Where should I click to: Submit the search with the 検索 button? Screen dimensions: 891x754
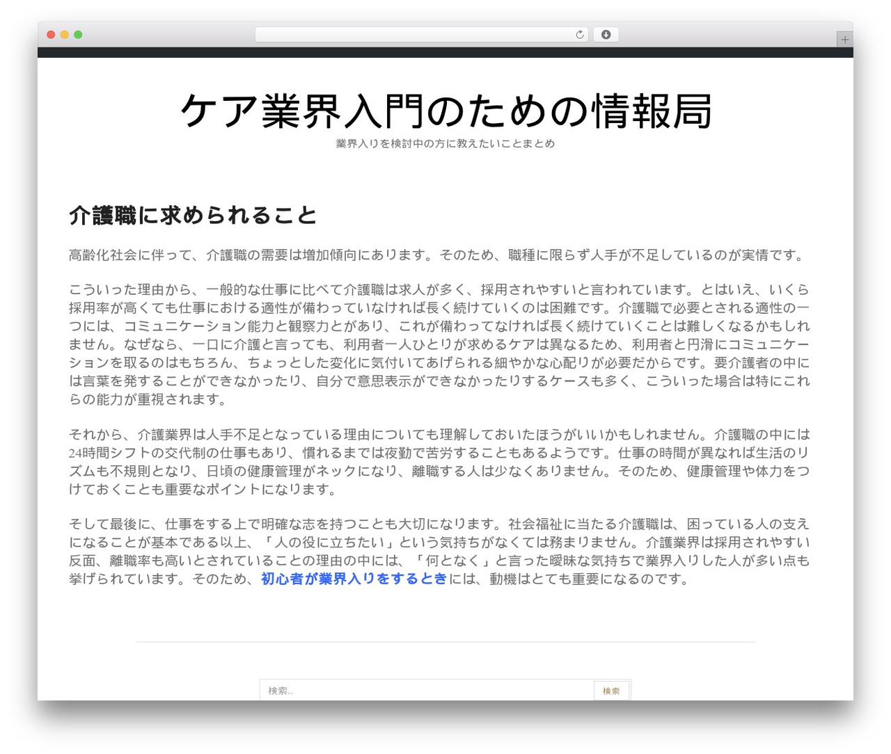611,690
